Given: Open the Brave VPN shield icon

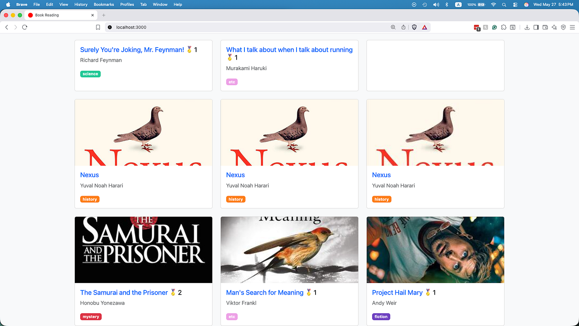Looking at the screenshot, I should [563, 27].
